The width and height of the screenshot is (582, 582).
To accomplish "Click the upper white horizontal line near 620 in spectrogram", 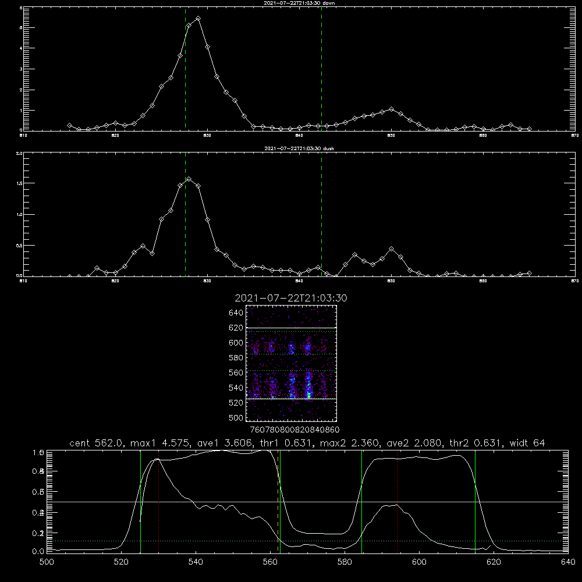I will pos(292,328).
